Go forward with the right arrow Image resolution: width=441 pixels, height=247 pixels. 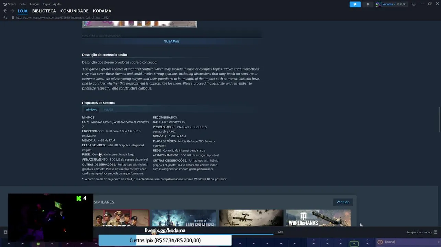12,11
